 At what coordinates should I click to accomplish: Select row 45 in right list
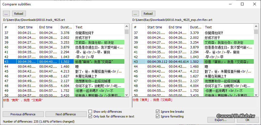click(x=193, y=71)
